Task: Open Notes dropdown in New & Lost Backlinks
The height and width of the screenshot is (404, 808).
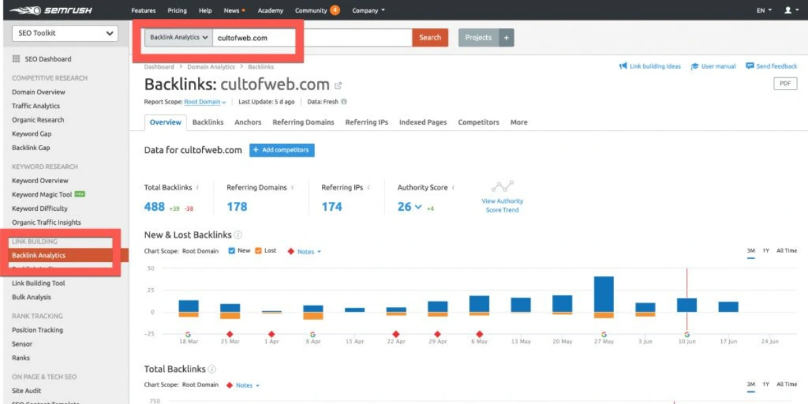Action: (309, 251)
